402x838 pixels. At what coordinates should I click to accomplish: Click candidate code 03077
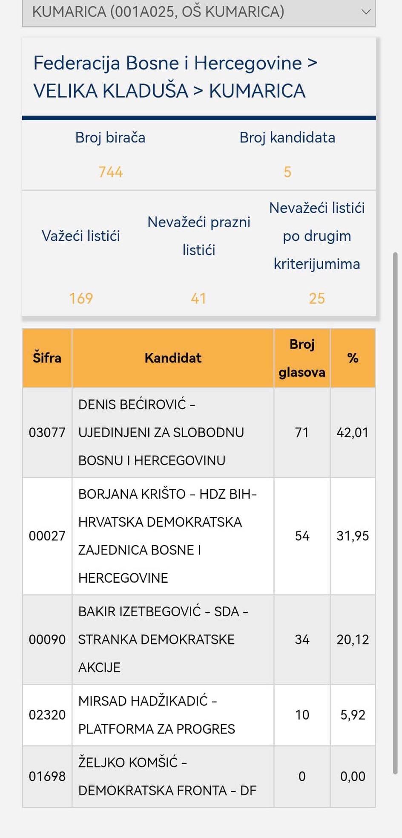click(x=47, y=432)
